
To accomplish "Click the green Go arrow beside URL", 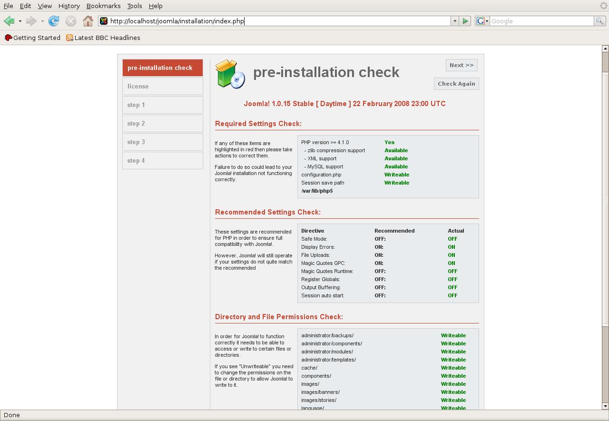I will pyautogui.click(x=465, y=21).
